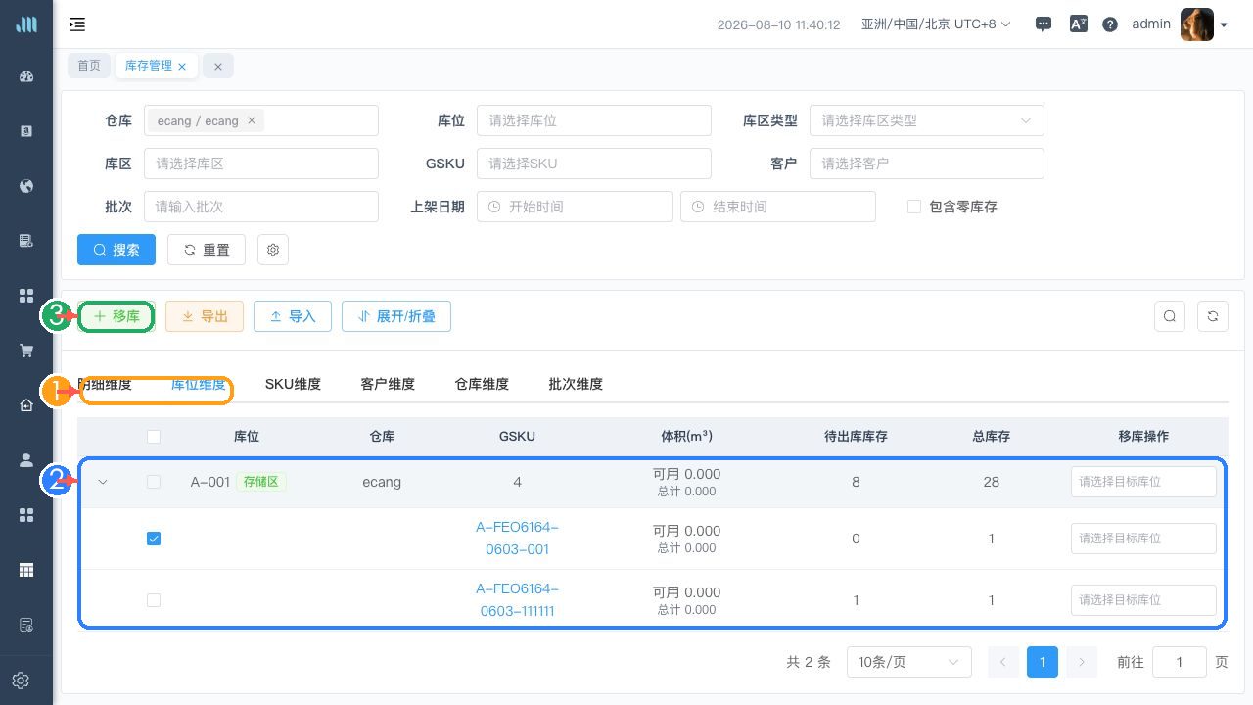Viewport: 1253px width, 705px height.
Task: Switch to the SKU维度 tab
Action: [293, 384]
